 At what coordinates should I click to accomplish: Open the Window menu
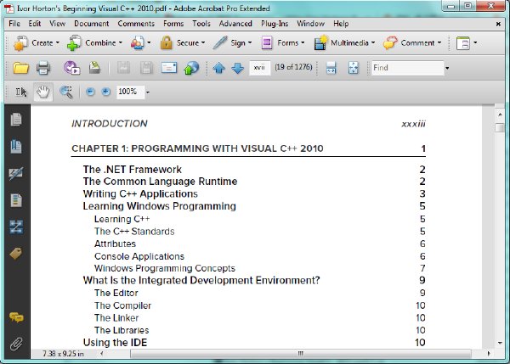point(310,24)
